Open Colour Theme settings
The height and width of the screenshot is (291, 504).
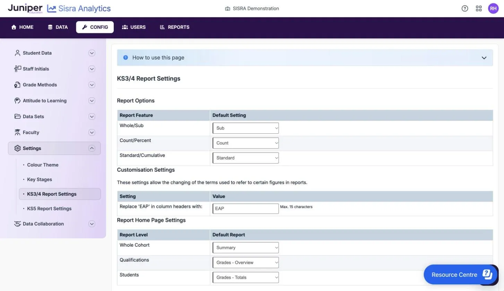pos(43,165)
